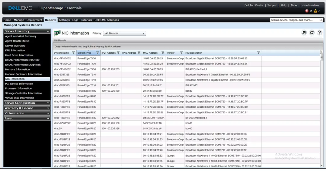The width and height of the screenshot is (326, 171).
Task: Open Hard Drive Information report
Action: pyautogui.click(x=19, y=55)
